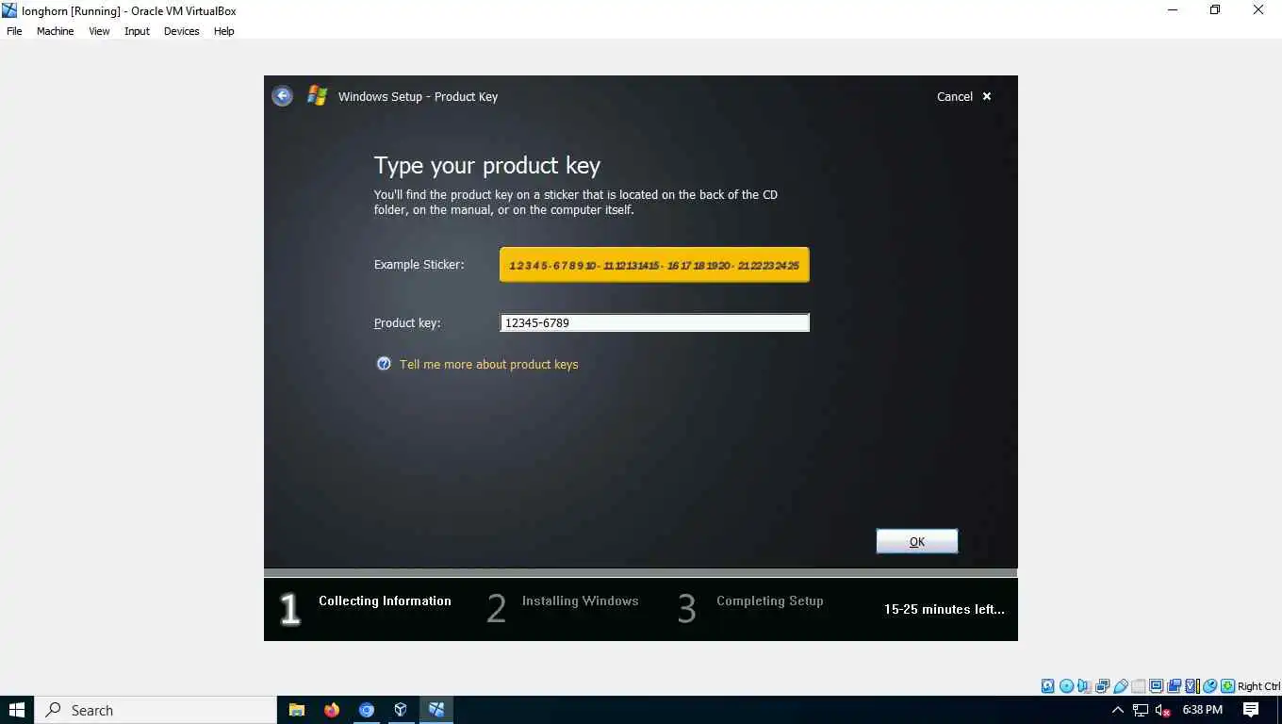Image resolution: width=1282 pixels, height=724 pixels.
Task: Open the File menu
Action: [x=14, y=31]
